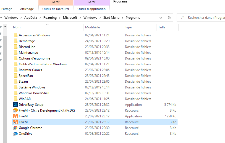Click the Windows PowerShell folder icon
Viewport: 225px width, 143px height.
coord(15,93)
